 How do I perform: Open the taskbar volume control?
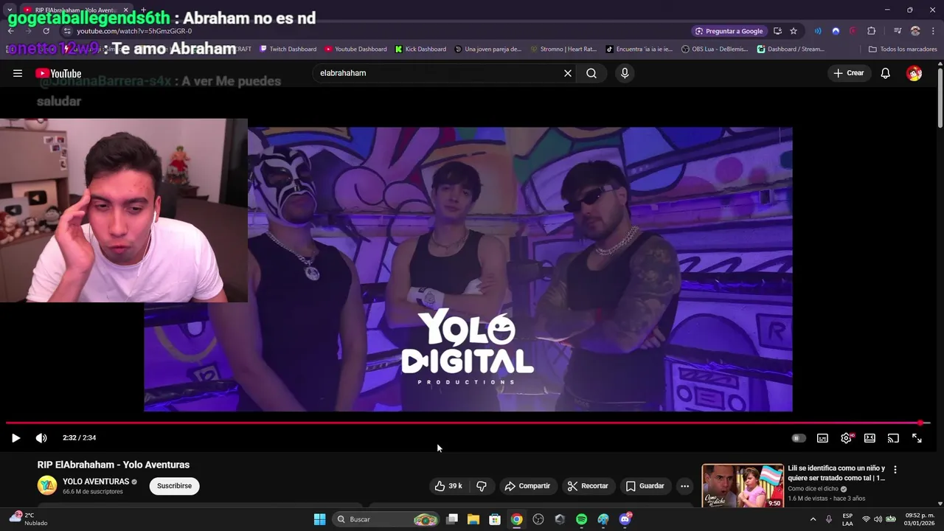tap(878, 519)
